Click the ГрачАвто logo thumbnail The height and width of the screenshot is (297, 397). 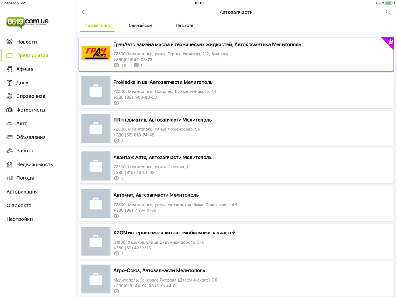coord(96,53)
